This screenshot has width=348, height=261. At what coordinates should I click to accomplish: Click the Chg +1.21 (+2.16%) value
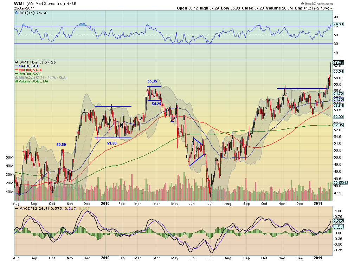tap(312, 8)
